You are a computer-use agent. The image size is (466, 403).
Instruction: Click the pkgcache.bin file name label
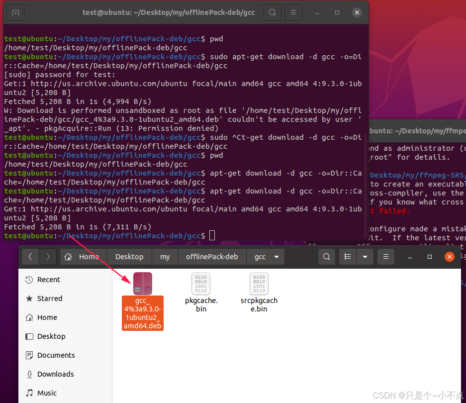[x=201, y=304]
